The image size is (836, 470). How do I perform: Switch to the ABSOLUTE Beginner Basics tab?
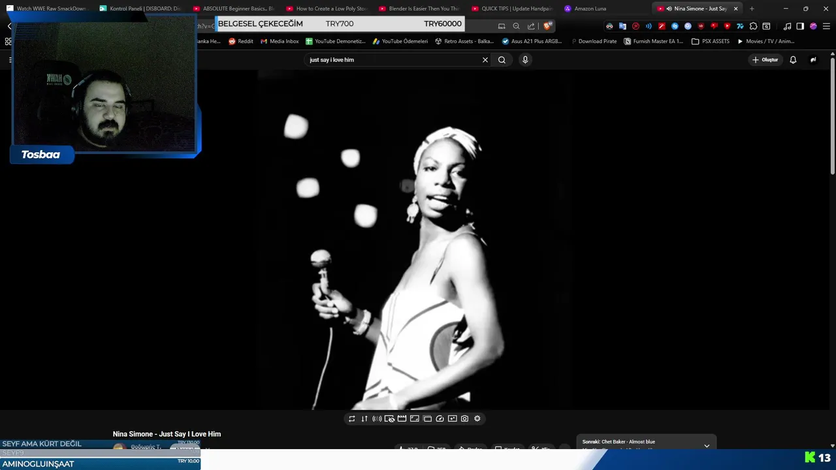click(234, 8)
